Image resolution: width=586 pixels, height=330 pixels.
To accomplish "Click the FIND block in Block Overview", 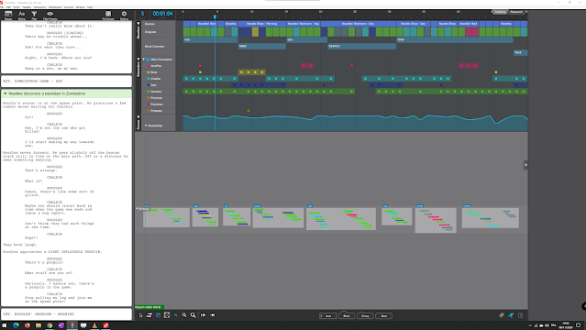I will (x=455, y=39).
